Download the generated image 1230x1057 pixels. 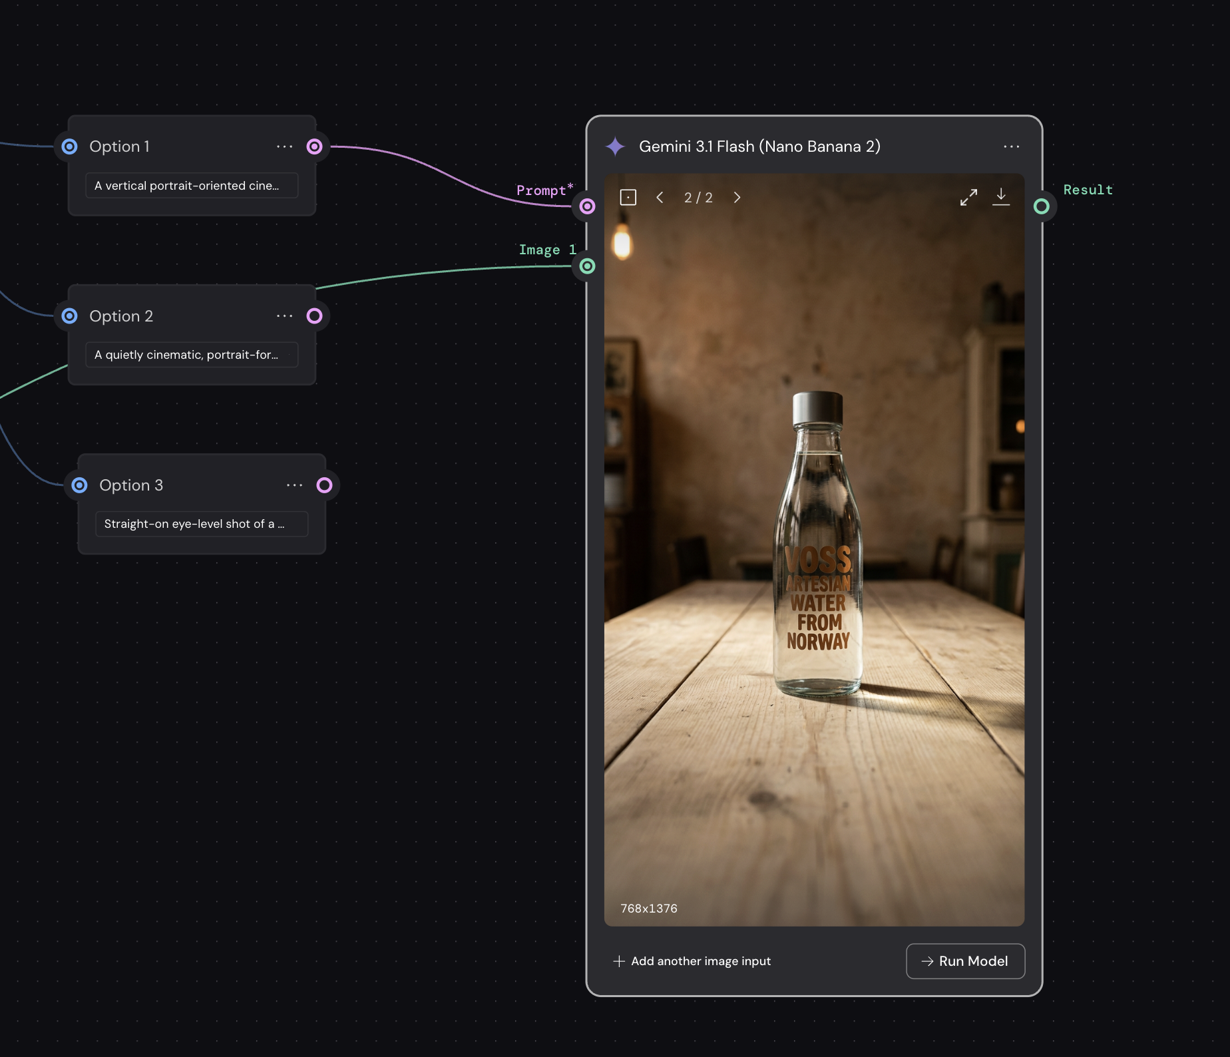(x=1001, y=197)
